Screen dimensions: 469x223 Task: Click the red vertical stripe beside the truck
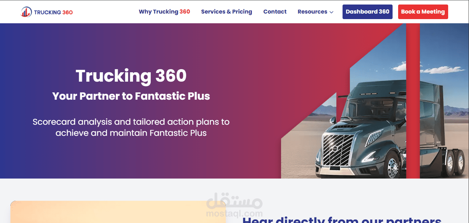(413, 101)
